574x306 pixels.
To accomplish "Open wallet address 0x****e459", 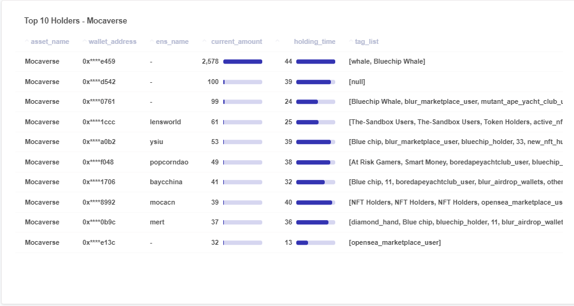I will point(99,61).
